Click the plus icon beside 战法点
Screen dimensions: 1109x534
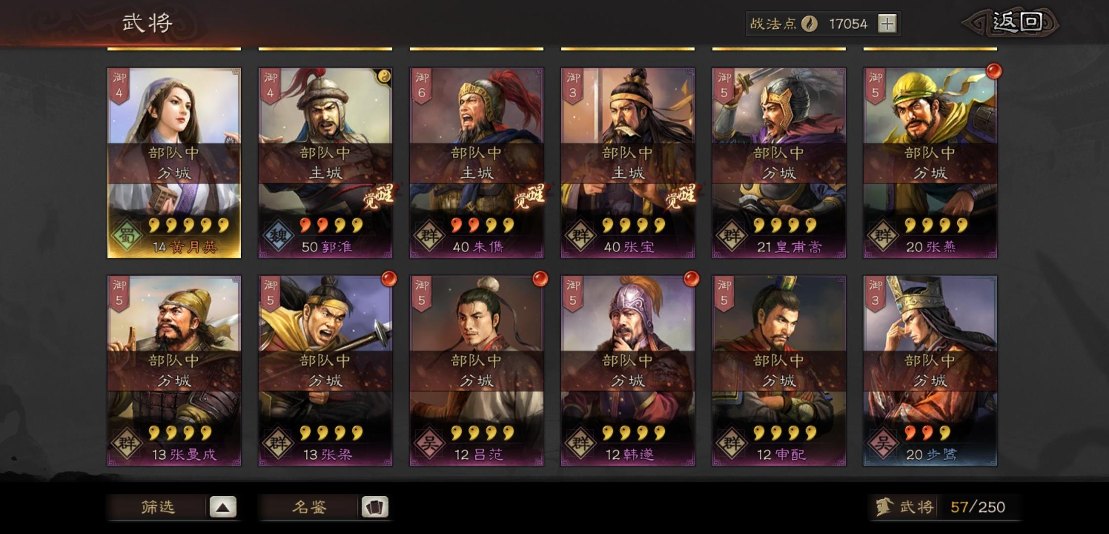887,24
